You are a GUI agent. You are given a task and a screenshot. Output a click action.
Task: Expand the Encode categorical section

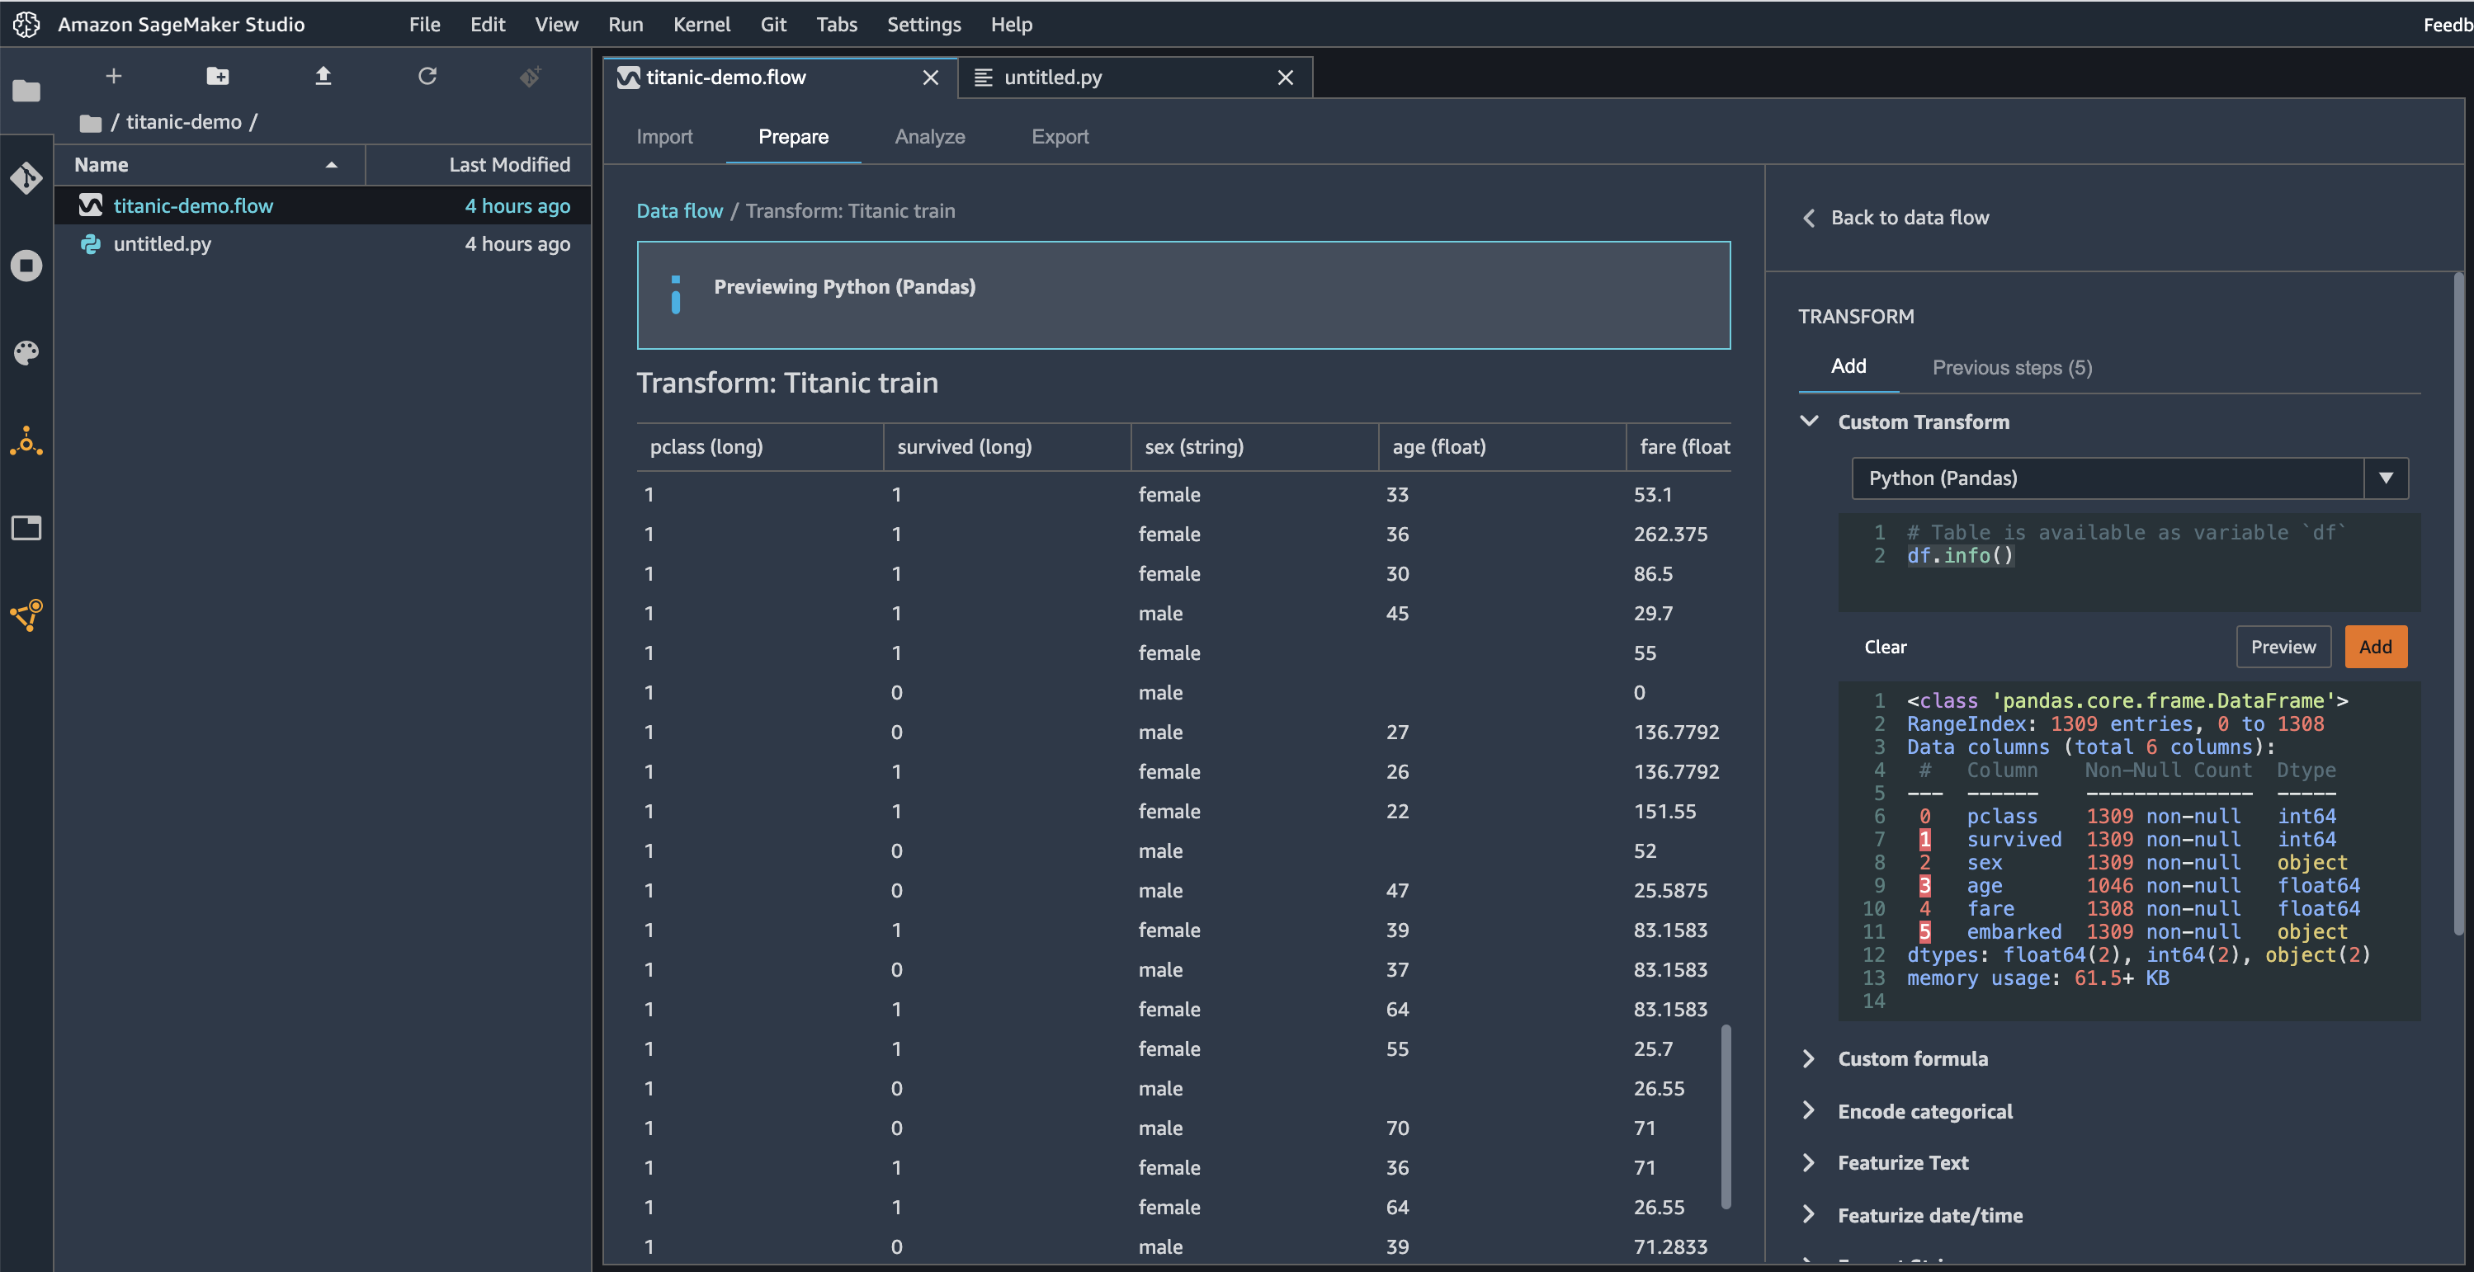[1924, 1110]
